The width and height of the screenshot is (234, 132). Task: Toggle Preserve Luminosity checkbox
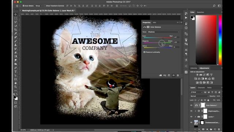point(144,52)
